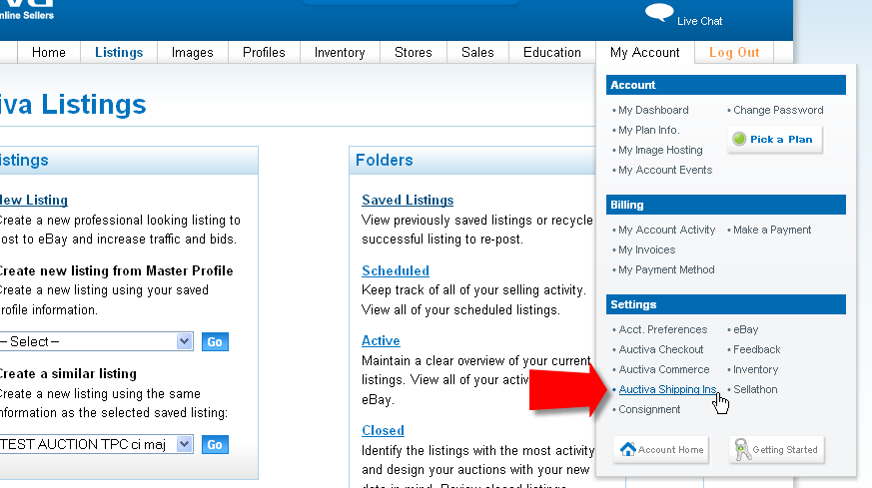Screen dimensions: 872x488
Task: Click 'Create new listing from Master Profile' text
Action: 116,270
